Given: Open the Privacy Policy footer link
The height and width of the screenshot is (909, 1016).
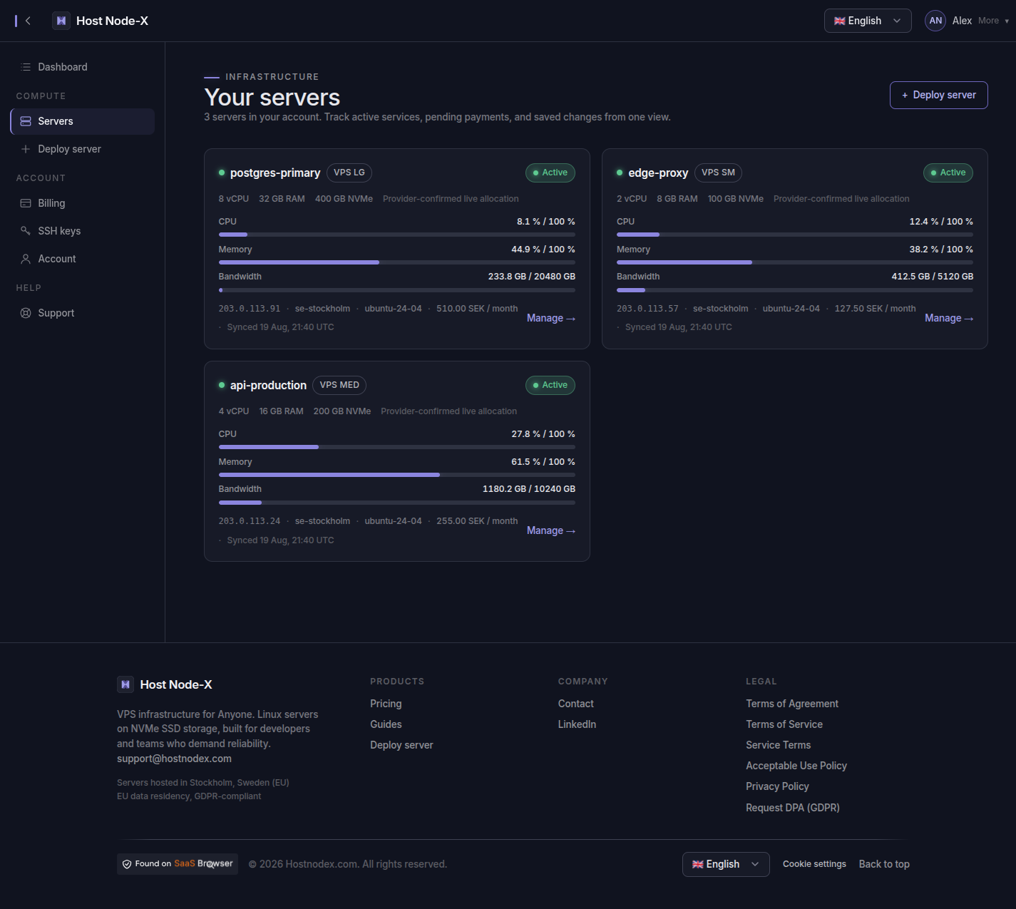Looking at the screenshot, I should [x=777, y=786].
